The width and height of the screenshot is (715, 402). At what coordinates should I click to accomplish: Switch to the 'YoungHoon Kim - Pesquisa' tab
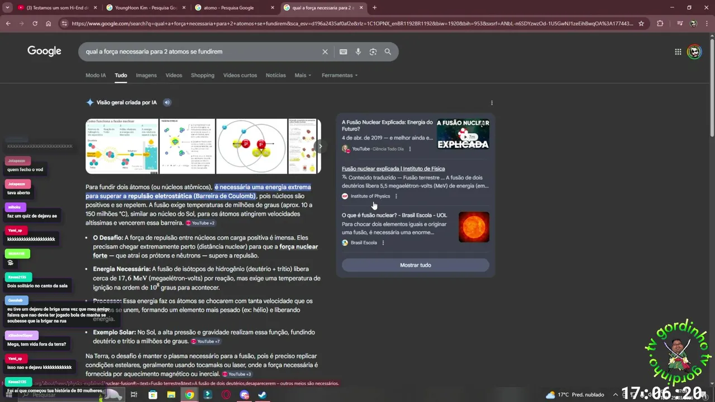click(145, 8)
